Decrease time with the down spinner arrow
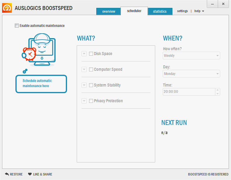 [x=218, y=94]
